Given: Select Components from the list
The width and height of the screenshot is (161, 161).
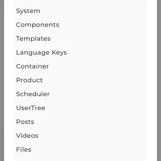Looking at the screenshot, I should (x=37, y=25).
